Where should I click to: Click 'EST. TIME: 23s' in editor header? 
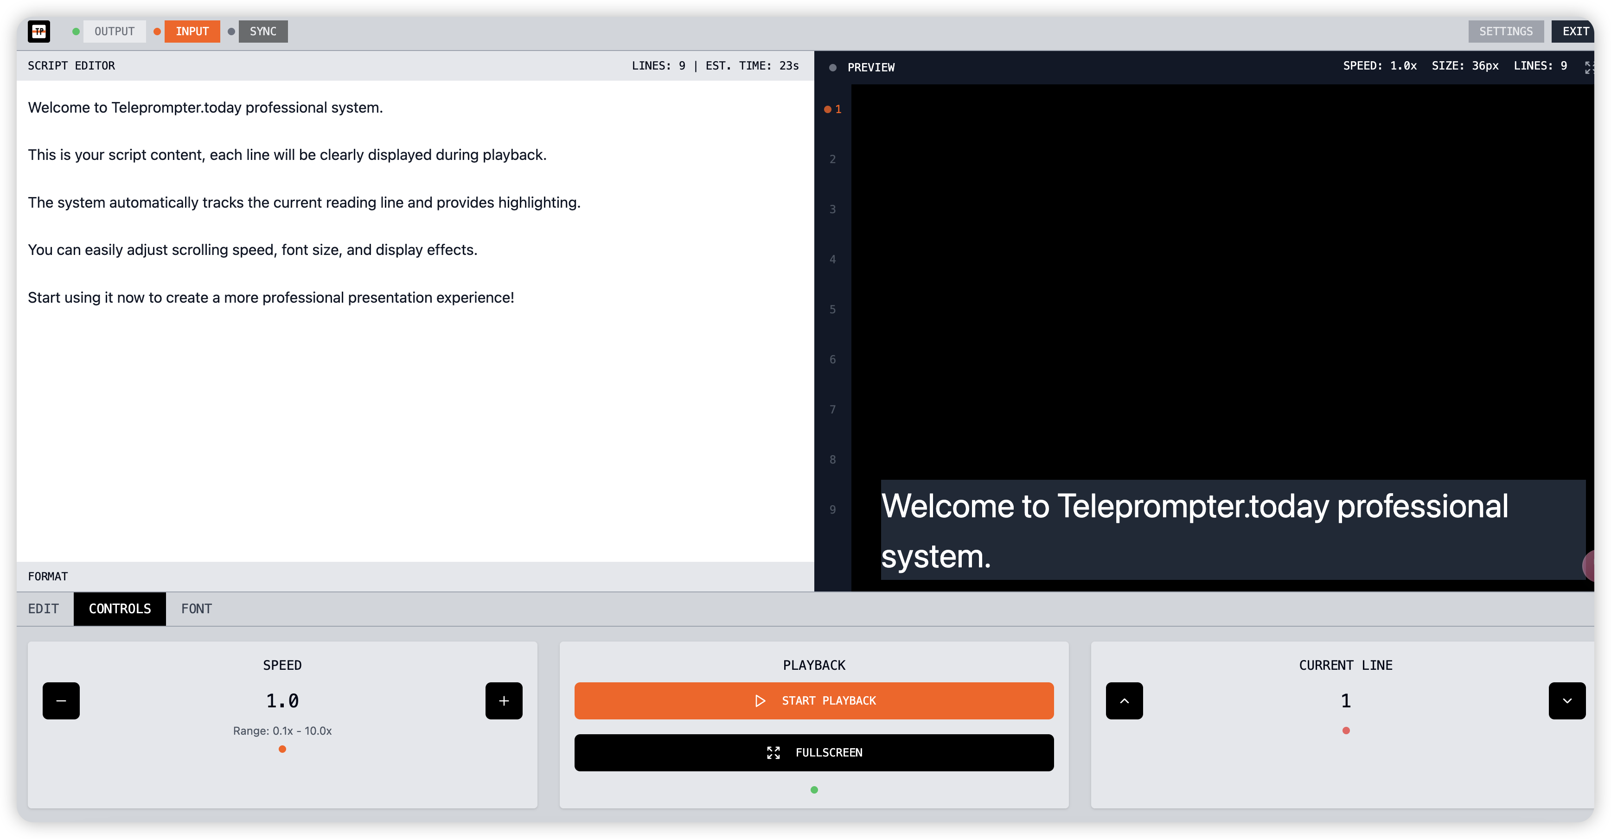point(752,66)
